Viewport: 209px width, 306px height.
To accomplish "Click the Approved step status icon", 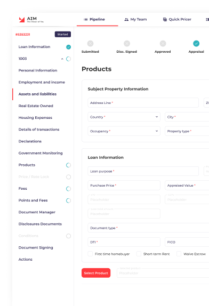I will point(163,43).
